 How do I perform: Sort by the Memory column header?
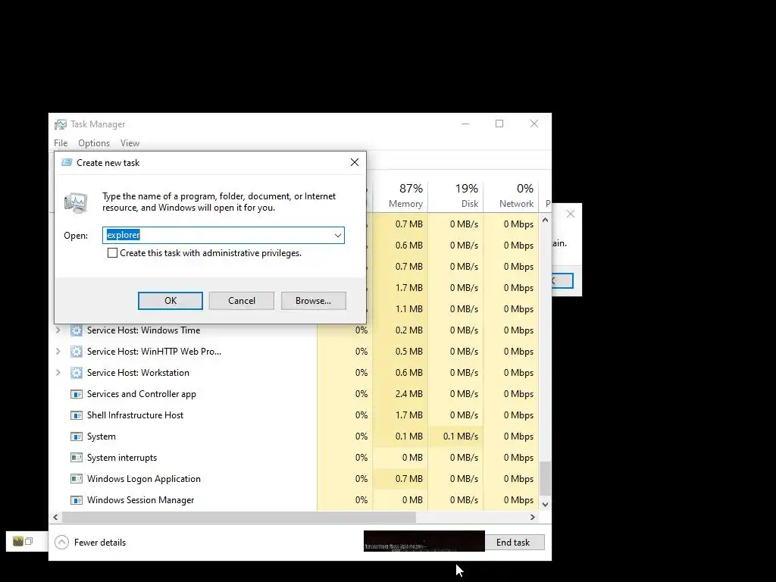(x=400, y=196)
